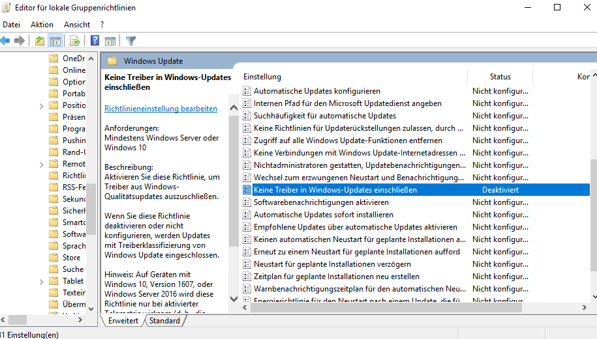Toggle action pane toolbar icon
The image size is (597, 339).
pos(110,40)
